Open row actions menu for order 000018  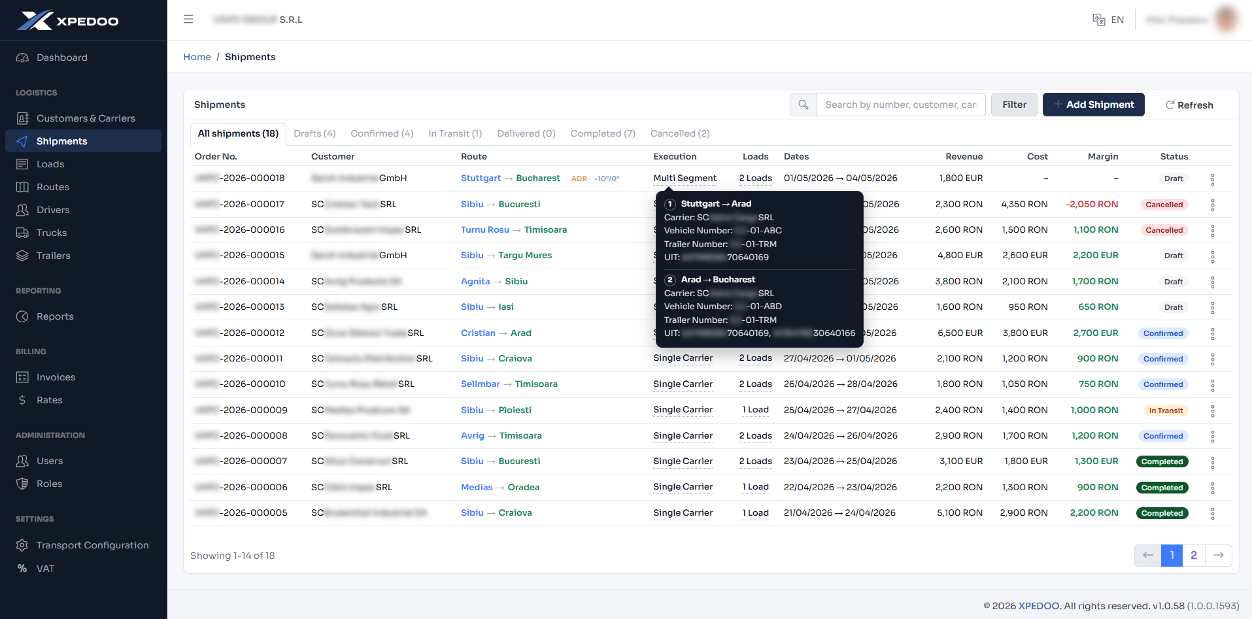click(x=1213, y=179)
